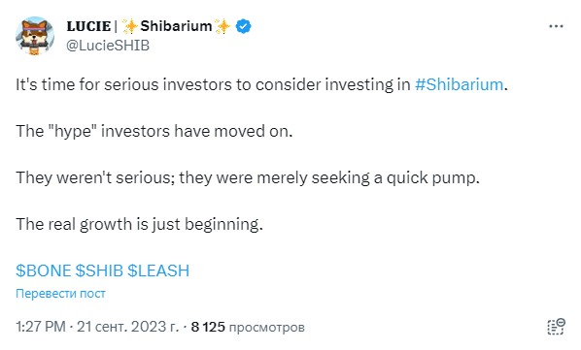The height and width of the screenshot is (350, 581).
Task: Click the sparkle emoji after Shibarium name
Action: 222,26
